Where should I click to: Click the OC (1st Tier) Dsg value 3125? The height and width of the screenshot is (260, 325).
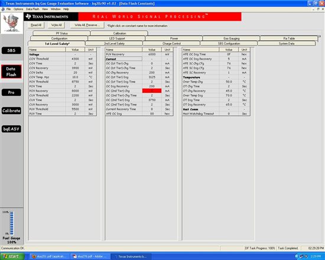(x=152, y=77)
